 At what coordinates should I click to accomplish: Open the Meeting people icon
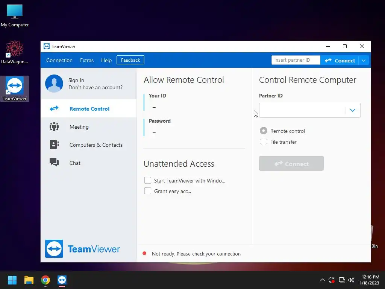54,126
